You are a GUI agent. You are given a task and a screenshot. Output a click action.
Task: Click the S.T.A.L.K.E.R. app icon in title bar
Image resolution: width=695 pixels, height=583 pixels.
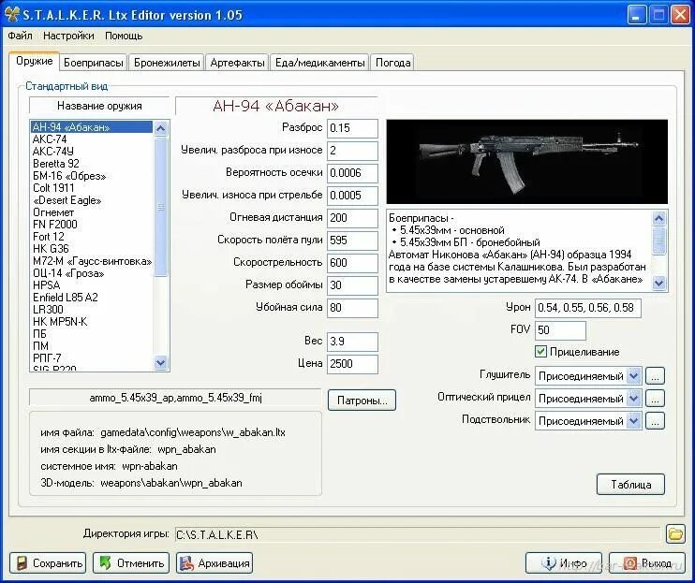point(12,14)
